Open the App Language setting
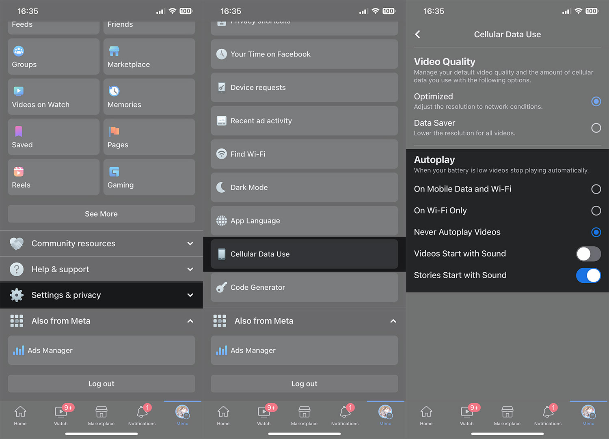 click(304, 221)
